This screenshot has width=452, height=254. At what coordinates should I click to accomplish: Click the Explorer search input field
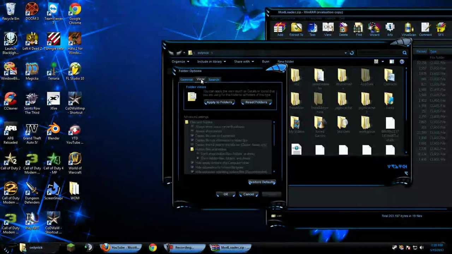coord(380,53)
